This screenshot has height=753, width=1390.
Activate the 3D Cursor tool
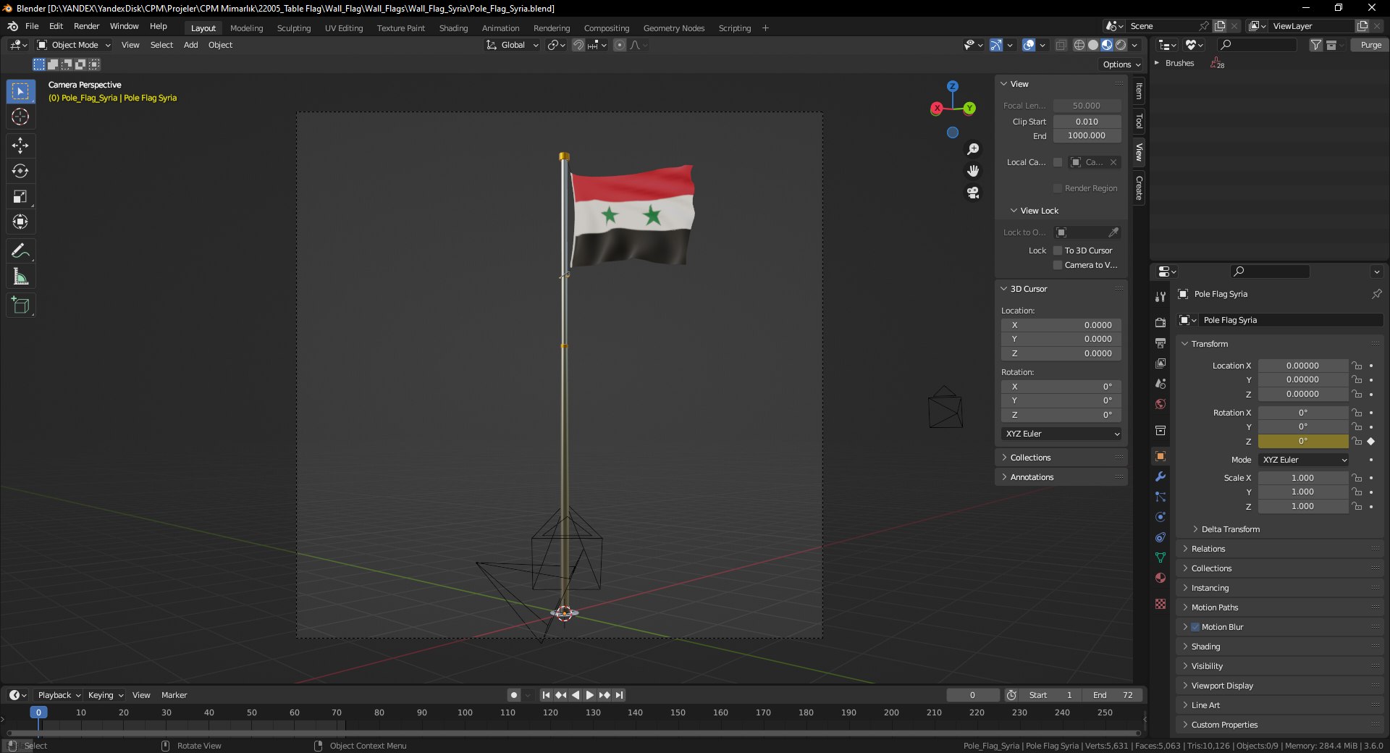20,117
